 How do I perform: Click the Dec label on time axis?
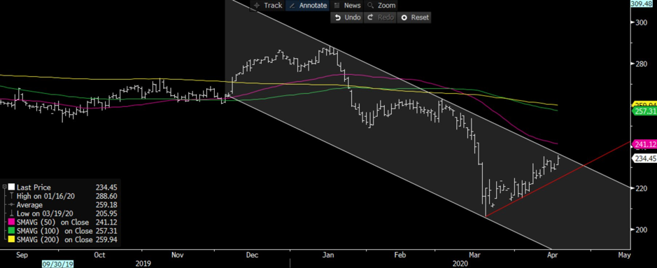pos(253,255)
